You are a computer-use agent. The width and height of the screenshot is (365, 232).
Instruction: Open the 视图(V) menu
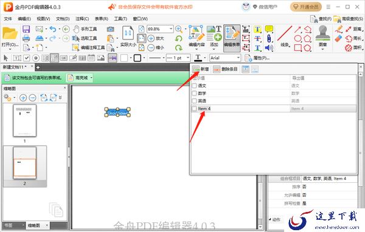coord(43,19)
